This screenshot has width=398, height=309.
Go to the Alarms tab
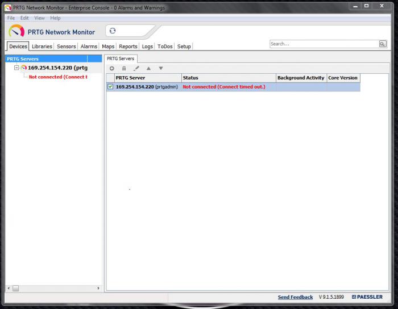(x=89, y=47)
